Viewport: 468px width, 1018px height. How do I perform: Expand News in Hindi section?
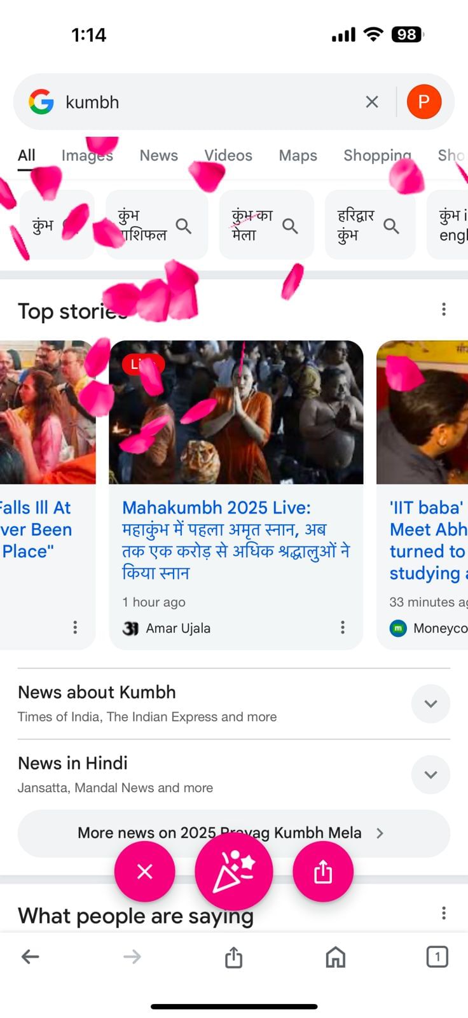click(x=430, y=774)
